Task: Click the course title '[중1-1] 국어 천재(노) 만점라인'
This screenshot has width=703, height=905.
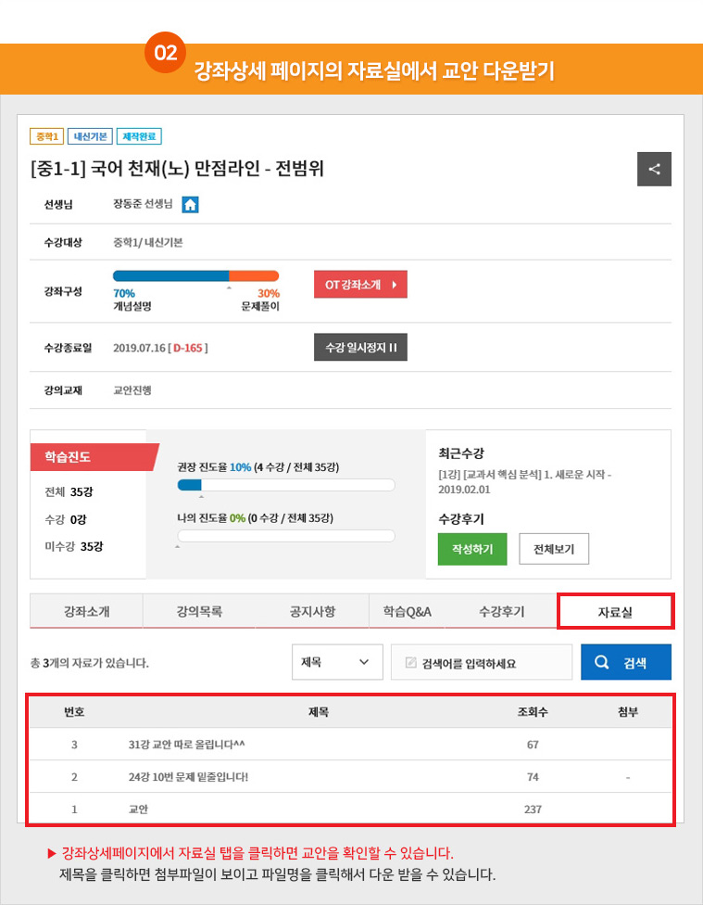Action: tap(177, 169)
